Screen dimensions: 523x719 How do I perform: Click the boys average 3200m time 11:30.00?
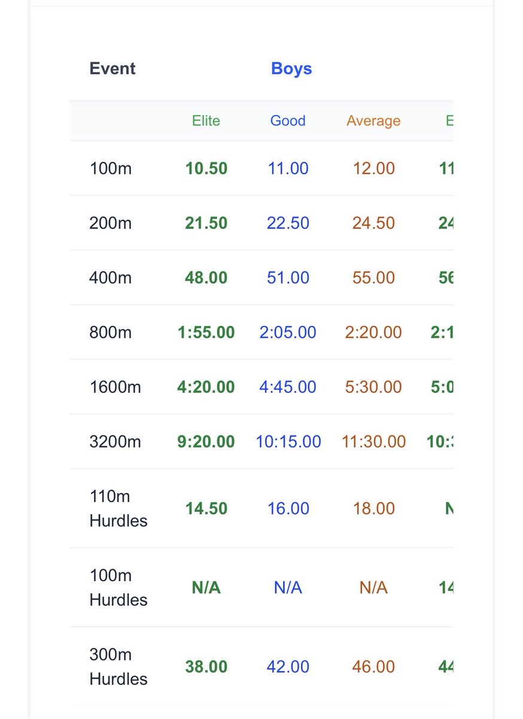373,442
